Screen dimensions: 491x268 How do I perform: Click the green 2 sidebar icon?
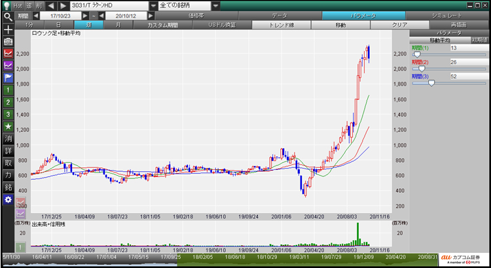[8, 102]
